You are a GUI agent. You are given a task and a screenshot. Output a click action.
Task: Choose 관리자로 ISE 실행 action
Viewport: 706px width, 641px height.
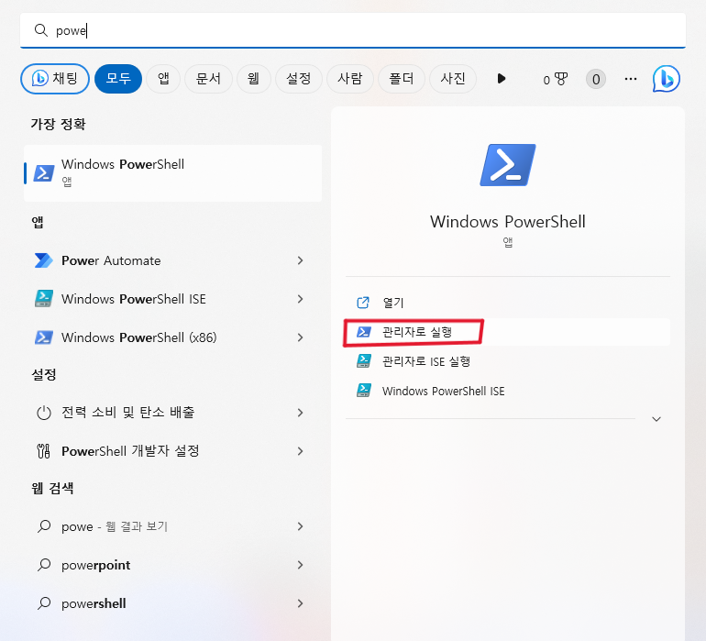(x=507, y=361)
